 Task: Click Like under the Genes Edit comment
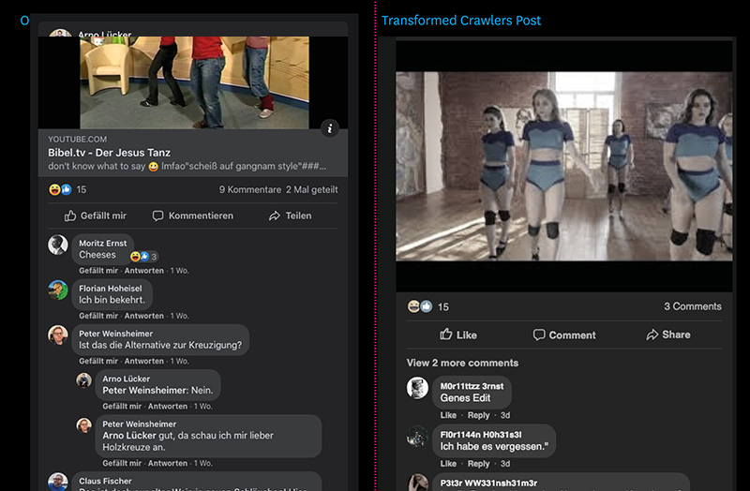point(448,415)
